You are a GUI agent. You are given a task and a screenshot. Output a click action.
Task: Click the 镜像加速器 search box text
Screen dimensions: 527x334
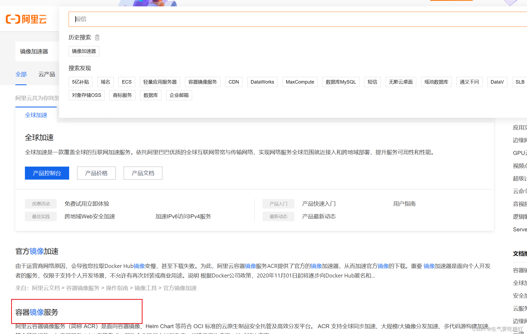point(34,51)
